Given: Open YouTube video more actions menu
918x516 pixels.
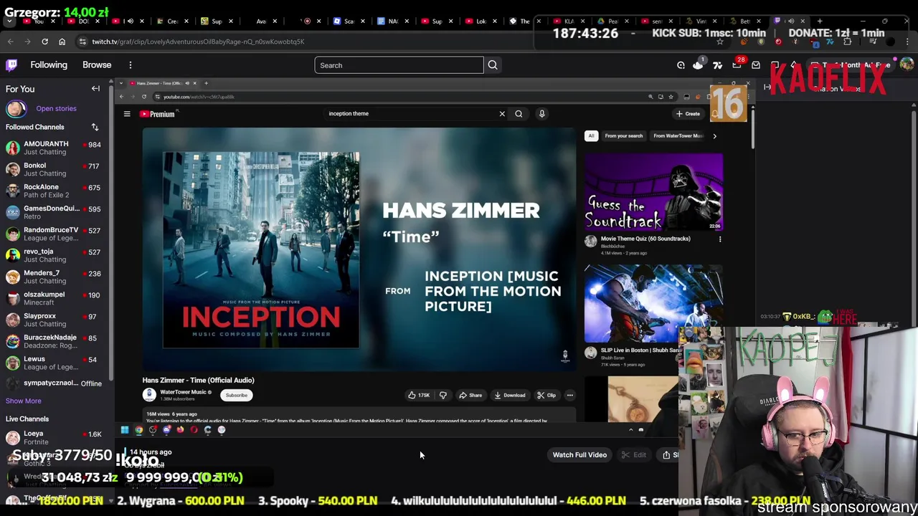Looking at the screenshot, I should pyautogui.click(x=570, y=395).
